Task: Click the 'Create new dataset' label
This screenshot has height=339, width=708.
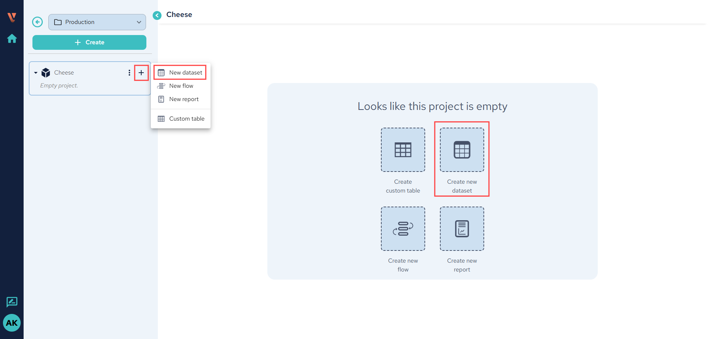Action: point(462,186)
